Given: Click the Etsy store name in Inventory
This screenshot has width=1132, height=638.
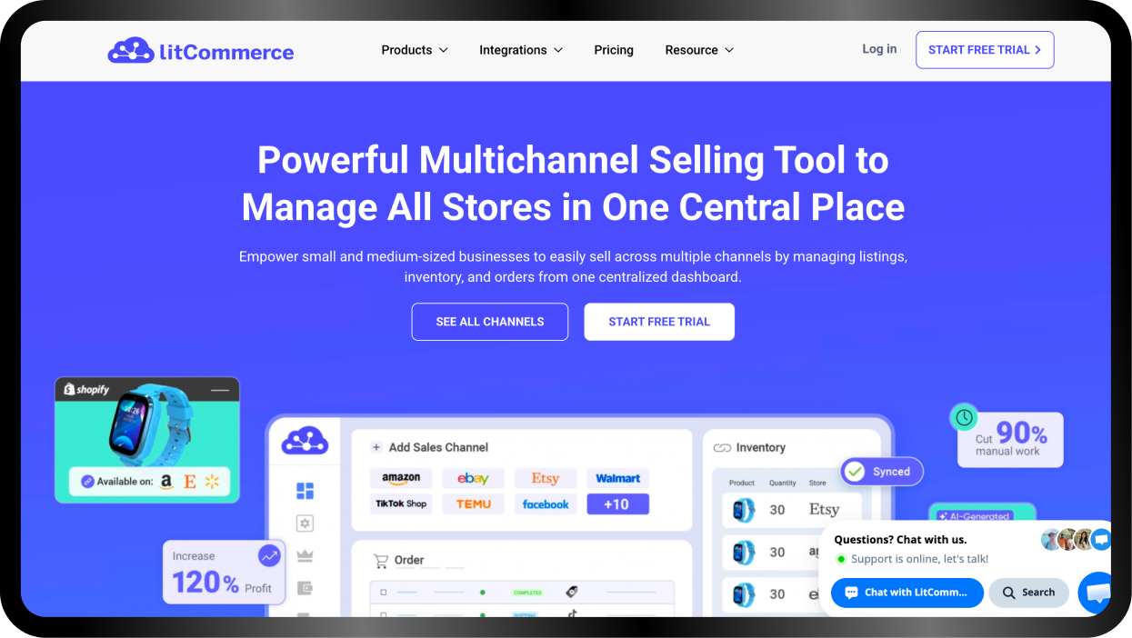Looking at the screenshot, I should point(824,510).
